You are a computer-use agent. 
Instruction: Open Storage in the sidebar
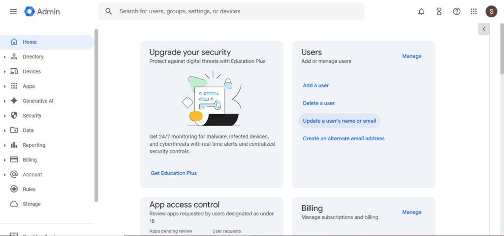click(x=31, y=204)
